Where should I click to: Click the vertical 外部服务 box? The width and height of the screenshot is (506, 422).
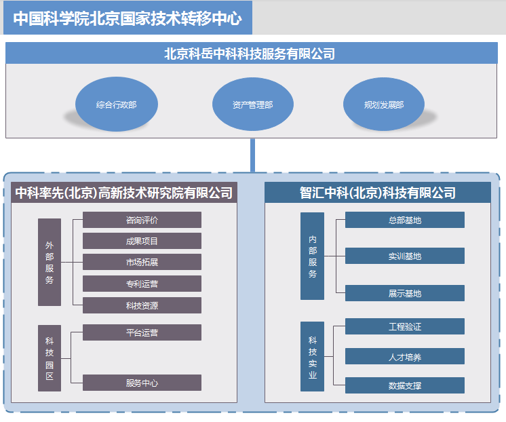[50, 262]
